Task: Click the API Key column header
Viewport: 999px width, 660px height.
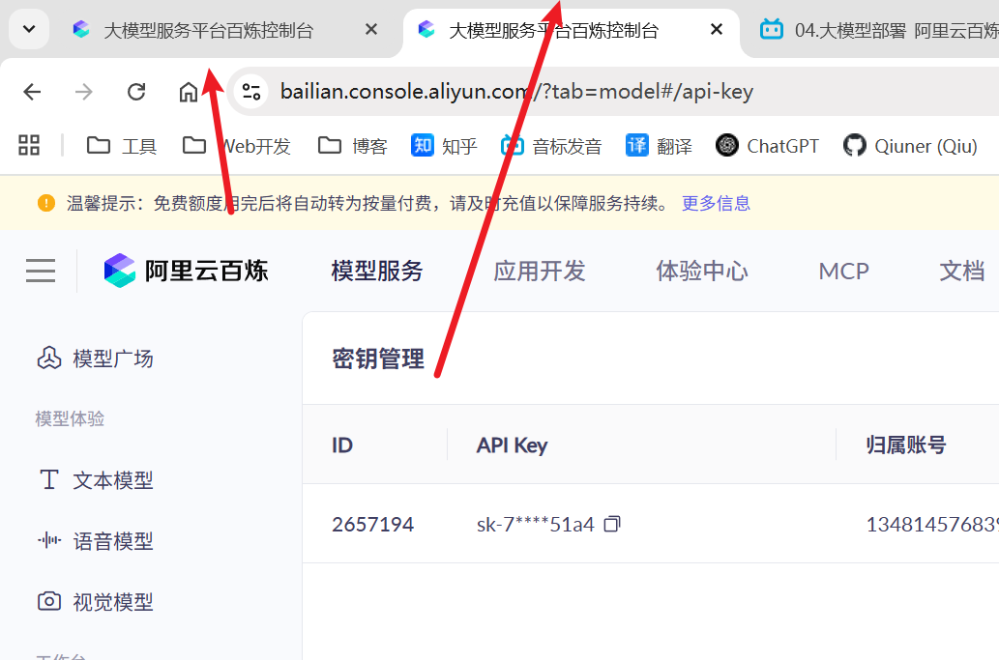Action: coord(512,445)
